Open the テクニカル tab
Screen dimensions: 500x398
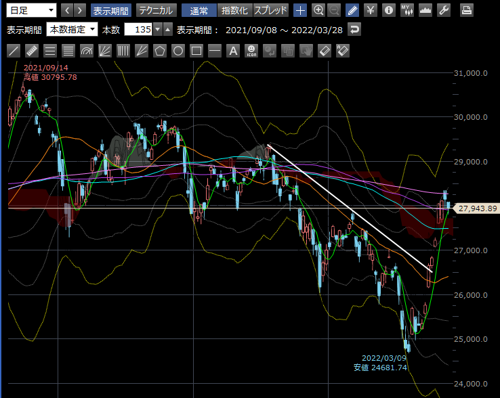157,10
